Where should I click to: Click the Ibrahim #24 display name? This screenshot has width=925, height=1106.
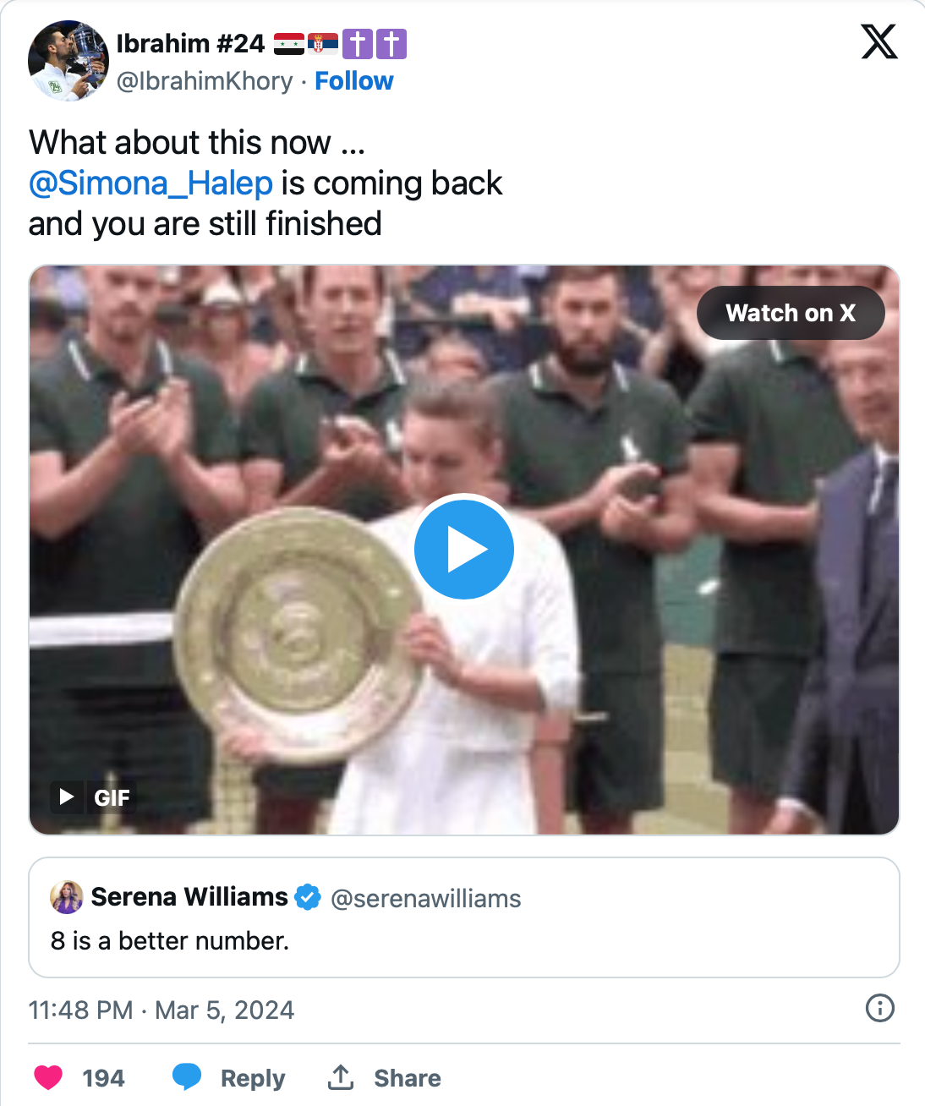tap(190, 43)
